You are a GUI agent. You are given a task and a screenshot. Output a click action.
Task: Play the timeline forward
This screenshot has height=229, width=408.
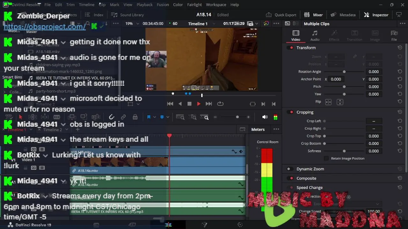pos(199,104)
